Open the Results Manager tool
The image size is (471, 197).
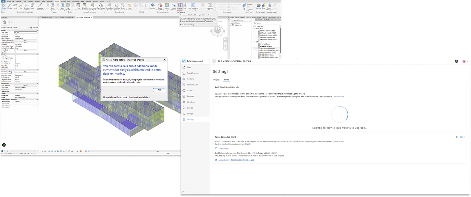point(269,6)
